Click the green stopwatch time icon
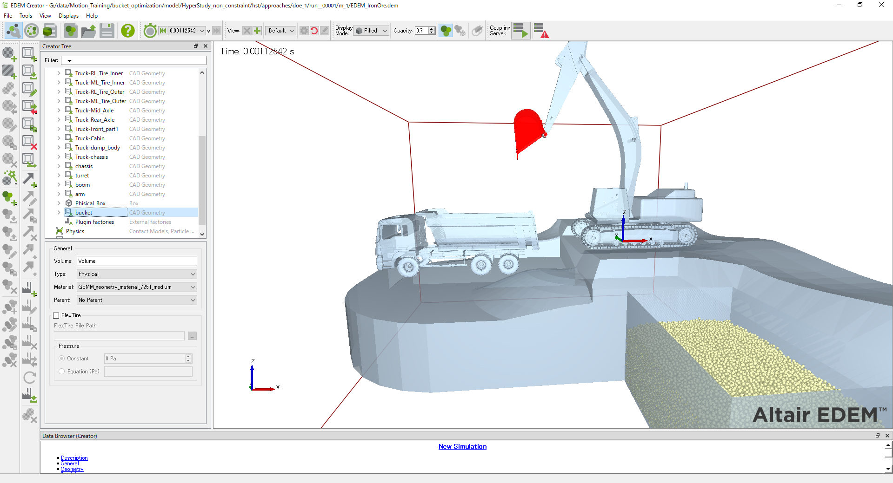 [x=150, y=31]
